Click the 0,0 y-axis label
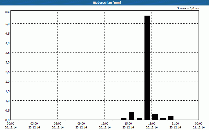 pos(8,120)
